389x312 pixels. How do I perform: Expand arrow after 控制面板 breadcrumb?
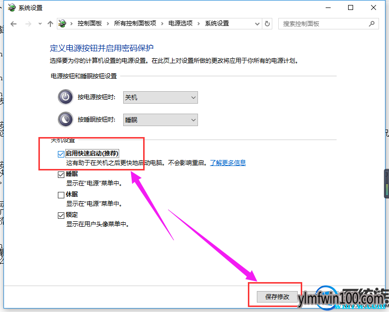(x=108, y=23)
